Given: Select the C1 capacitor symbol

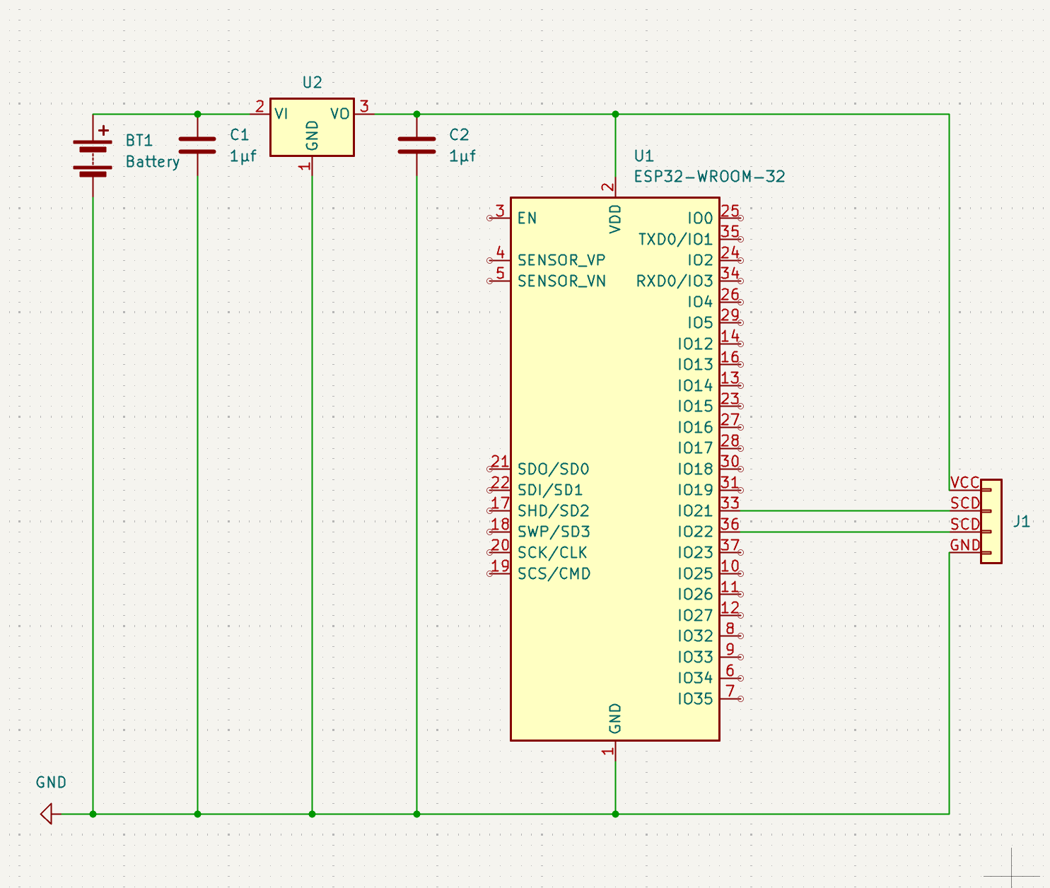Looking at the screenshot, I should coord(197,145).
